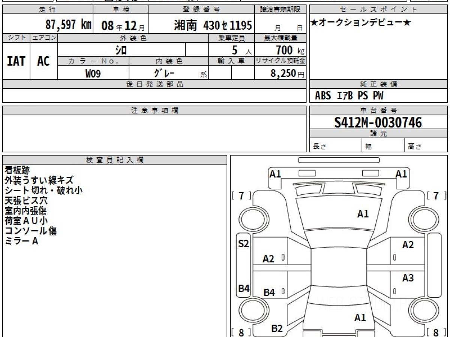
Task: Click the B2 damage marker on diagram
Action: pyautogui.click(x=277, y=328)
